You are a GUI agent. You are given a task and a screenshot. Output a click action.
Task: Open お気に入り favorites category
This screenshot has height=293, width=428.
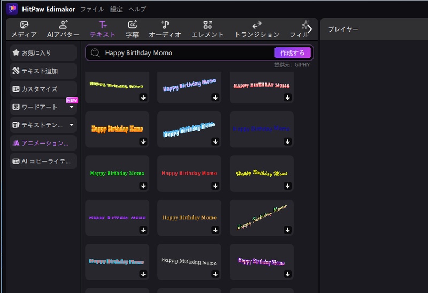(43, 52)
